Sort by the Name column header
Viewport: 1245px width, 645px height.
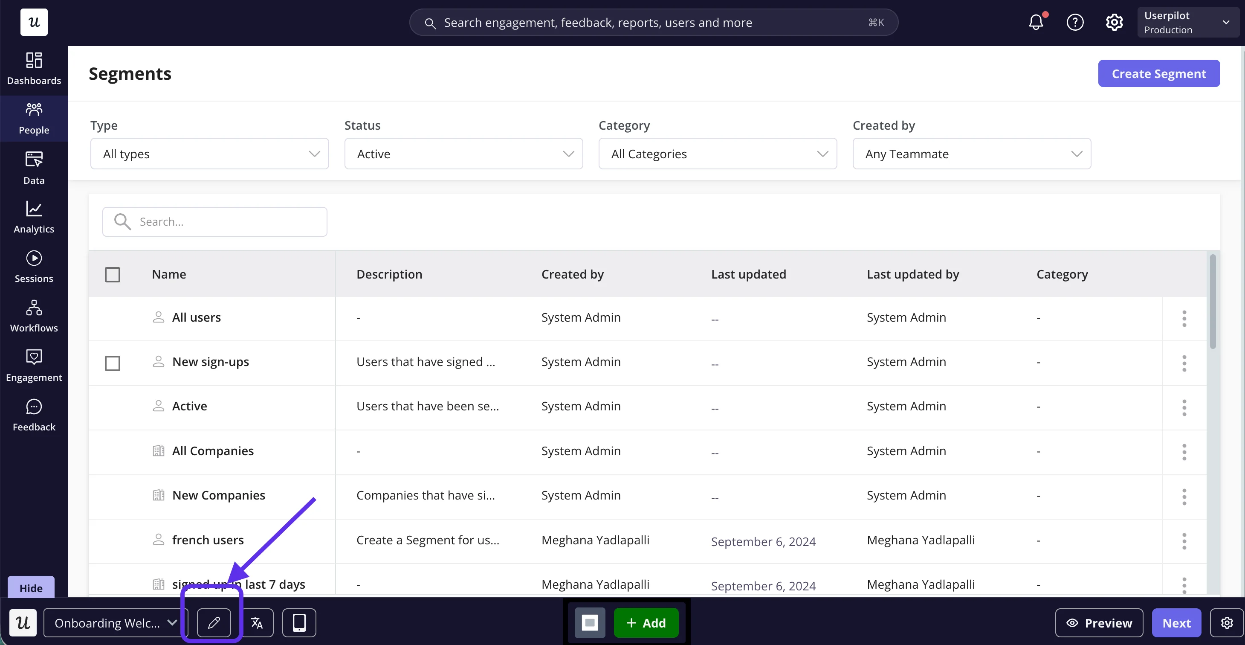click(x=169, y=274)
